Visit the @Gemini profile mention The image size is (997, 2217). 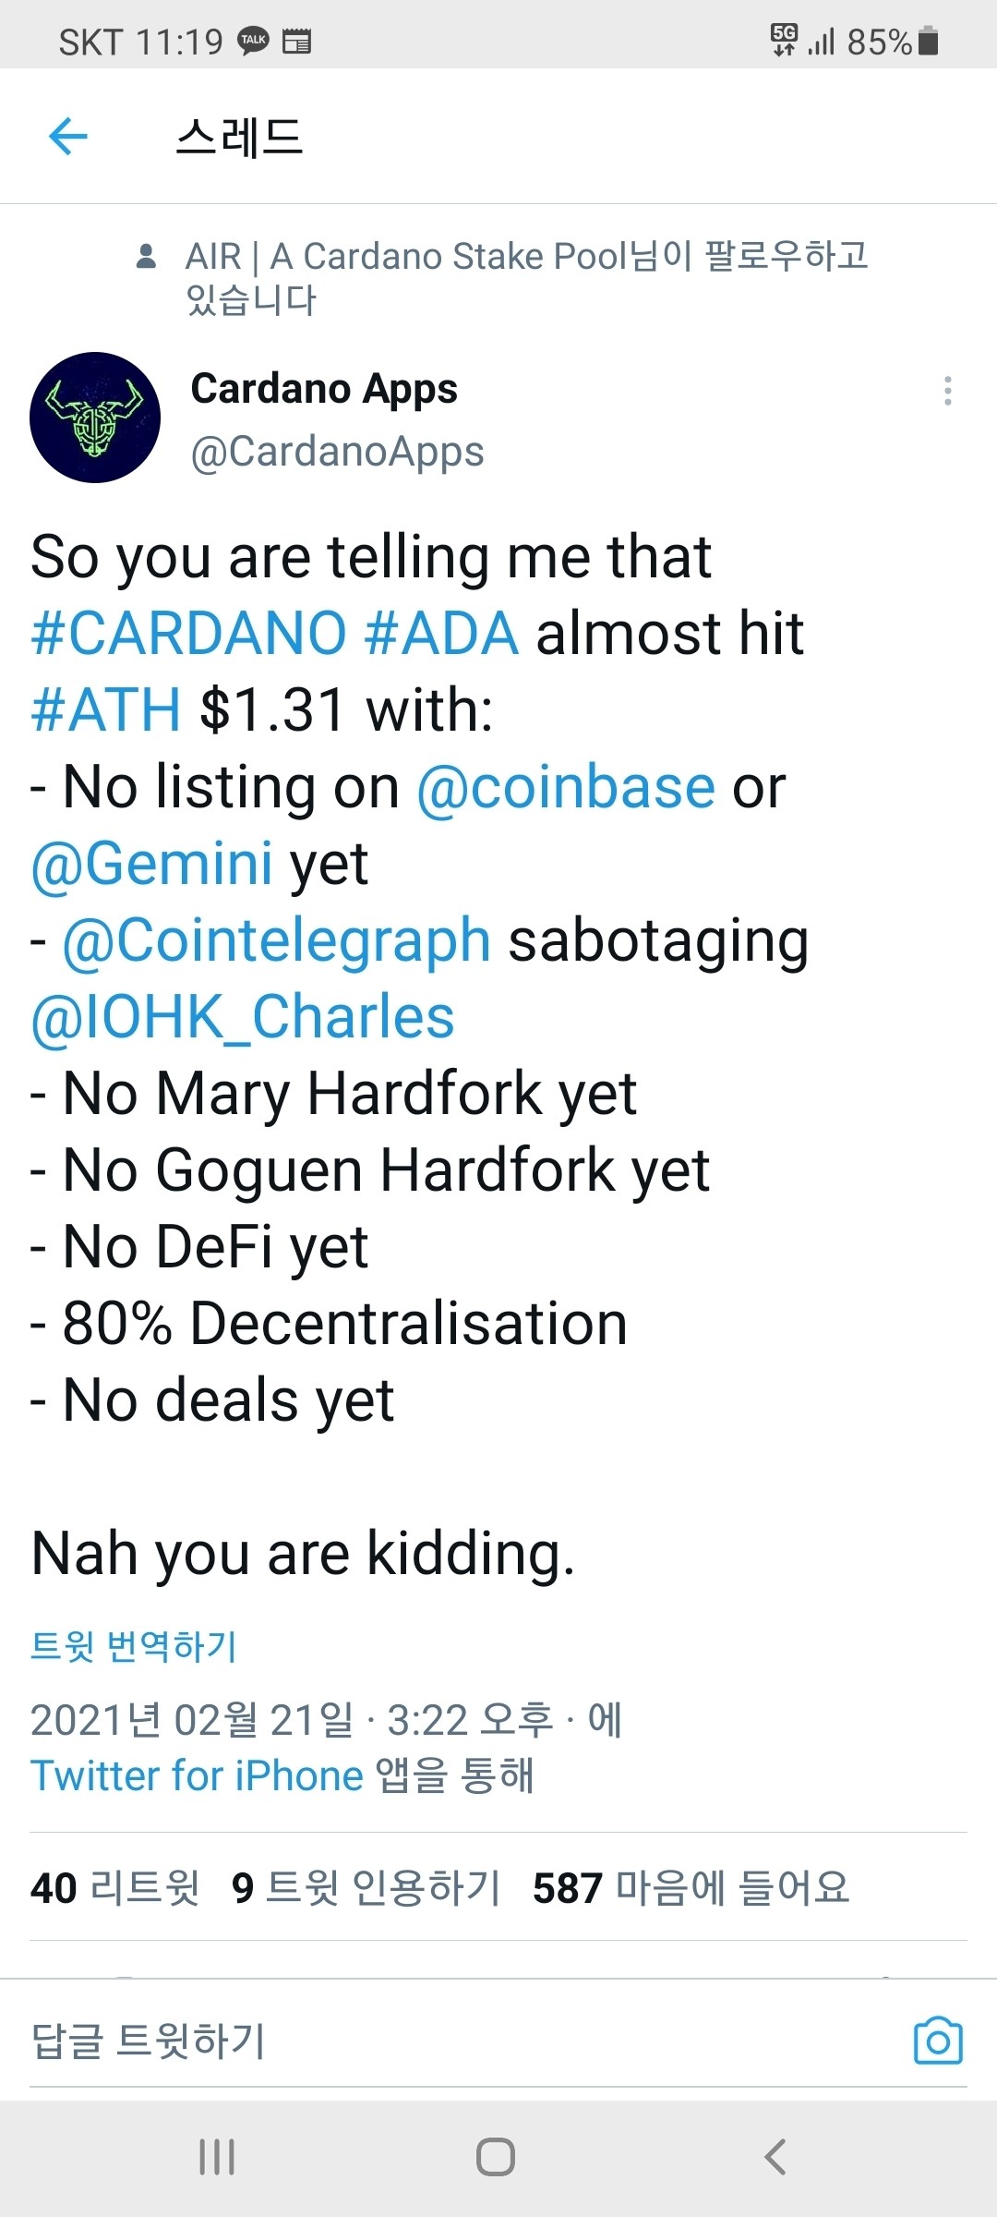click(x=151, y=864)
